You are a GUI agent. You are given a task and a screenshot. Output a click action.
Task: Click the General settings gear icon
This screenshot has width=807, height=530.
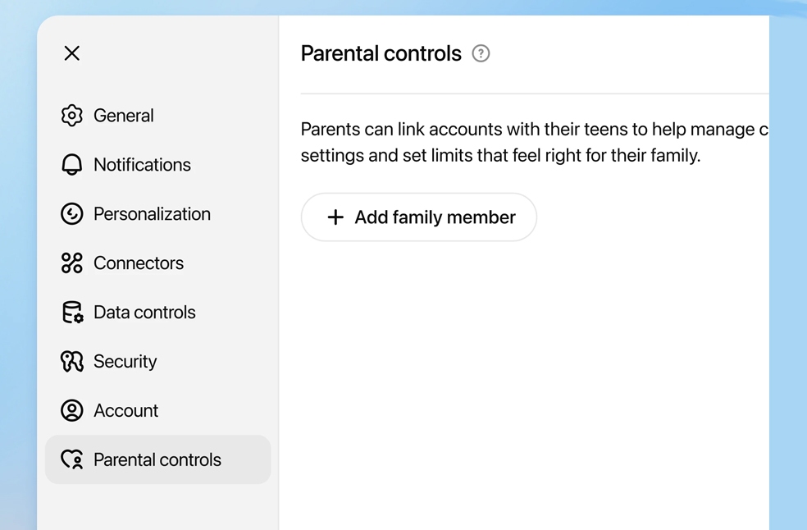point(71,115)
